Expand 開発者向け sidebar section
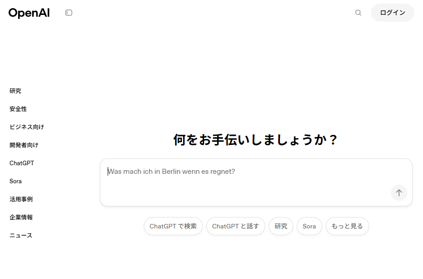423x279 pixels. pos(24,145)
